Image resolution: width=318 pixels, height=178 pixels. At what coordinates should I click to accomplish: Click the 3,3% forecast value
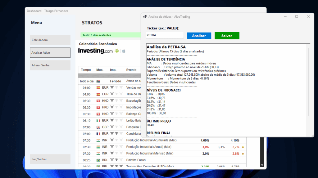(x=221, y=147)
